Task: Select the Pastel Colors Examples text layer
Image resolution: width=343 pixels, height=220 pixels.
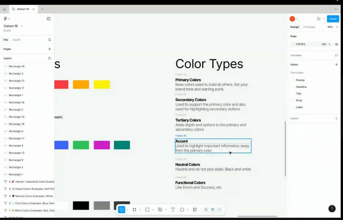Action: click(x=27, y=189)
